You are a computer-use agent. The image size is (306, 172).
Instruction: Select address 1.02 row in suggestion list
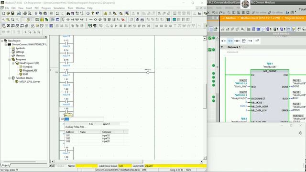[x=97, y=138]
